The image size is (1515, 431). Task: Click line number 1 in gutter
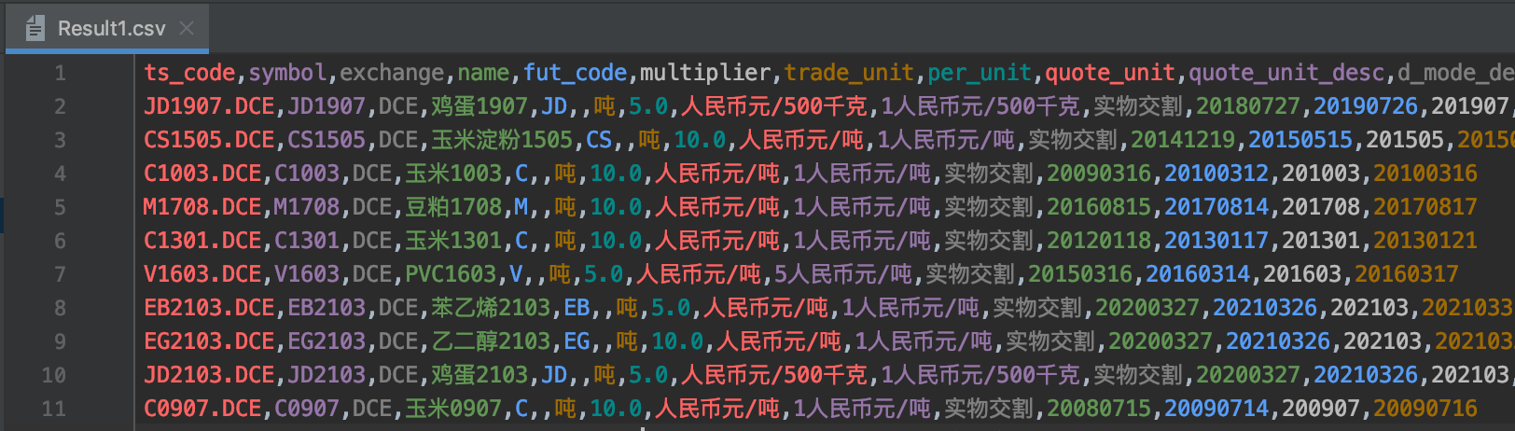(60, 73)
